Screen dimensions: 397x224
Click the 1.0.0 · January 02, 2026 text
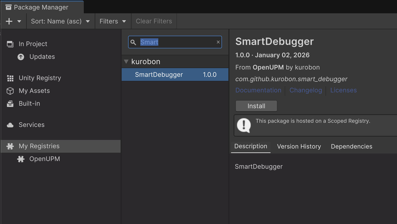click(x=272, y=55)
